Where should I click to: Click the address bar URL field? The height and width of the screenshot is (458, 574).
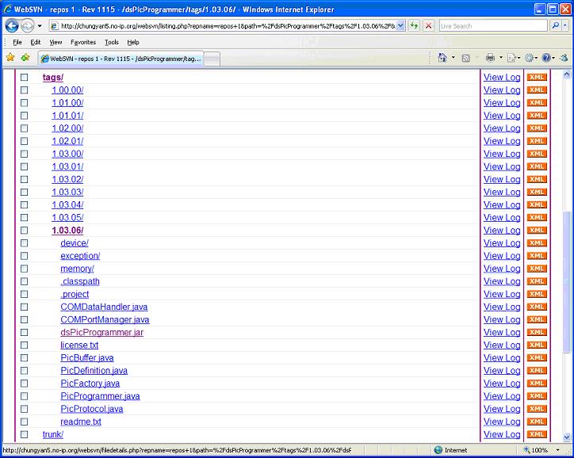coord(228,25)
